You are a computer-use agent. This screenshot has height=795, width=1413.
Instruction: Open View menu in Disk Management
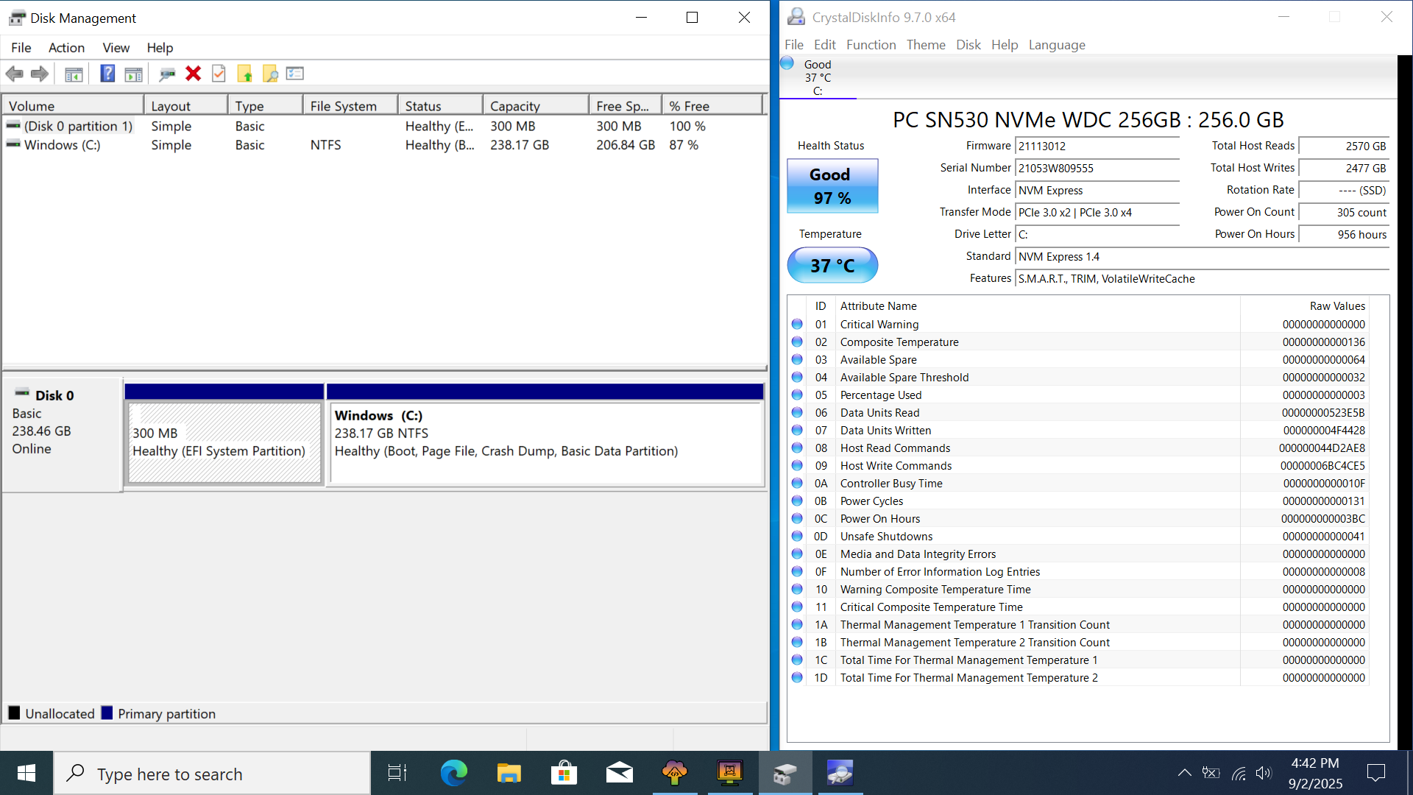pos(116,48)
